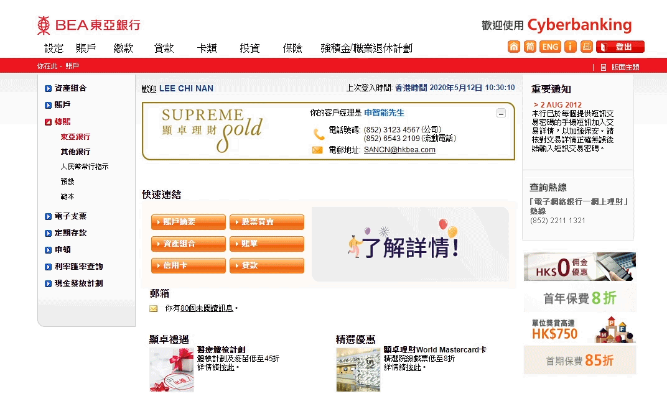Viewport: 667px width, 404px height.
Task: Click the 信用卡 quick link button
Action: (189, 265)
